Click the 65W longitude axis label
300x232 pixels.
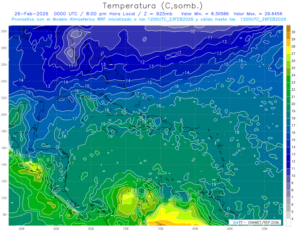click(195, 229)
